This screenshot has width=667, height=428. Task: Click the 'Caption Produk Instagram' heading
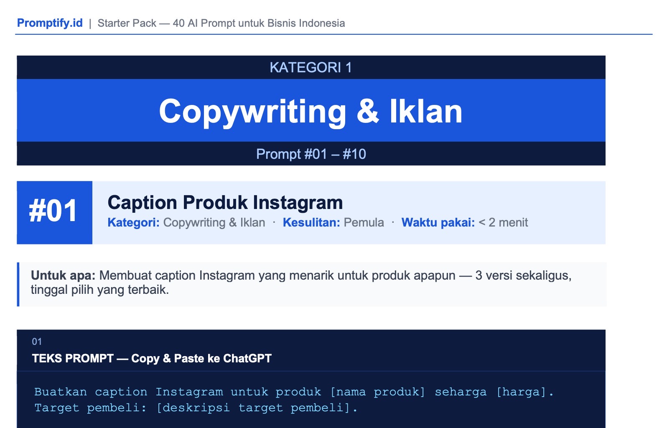[225, 203]
